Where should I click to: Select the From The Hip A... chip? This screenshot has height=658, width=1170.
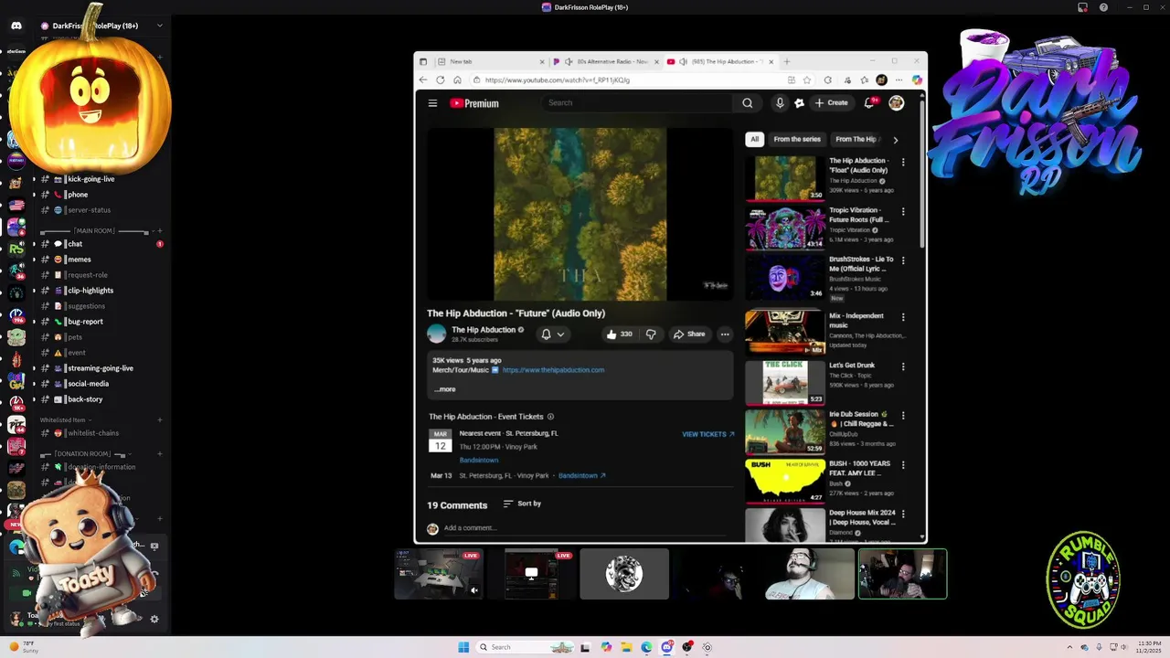[x=856, y=139]
